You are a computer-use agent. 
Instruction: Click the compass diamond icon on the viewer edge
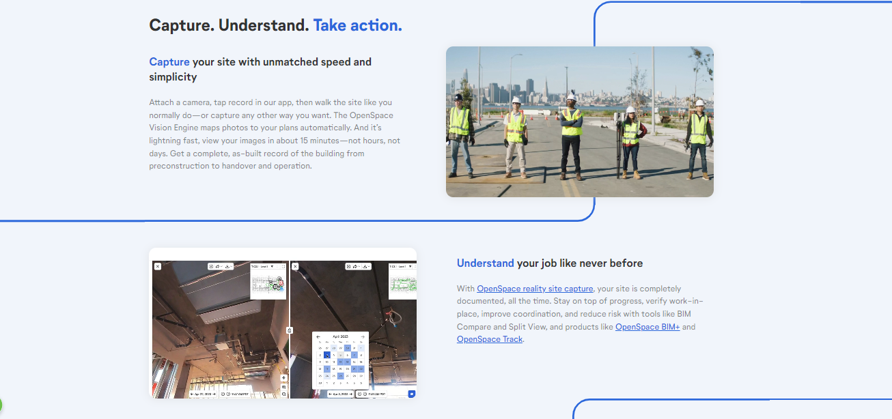point(283,377)
